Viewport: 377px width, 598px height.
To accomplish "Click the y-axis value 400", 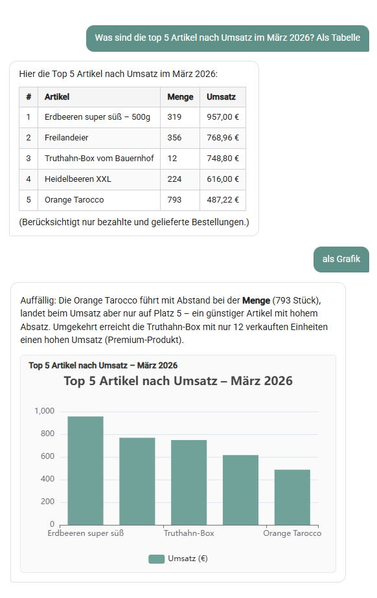I will [48, 479].
